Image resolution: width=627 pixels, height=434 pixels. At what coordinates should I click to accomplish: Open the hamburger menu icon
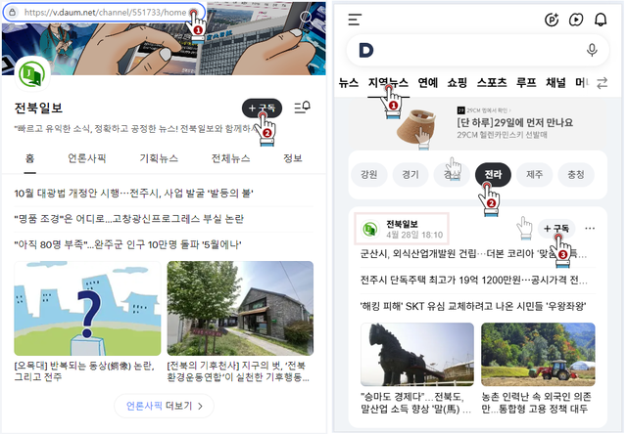pos(355,20)
